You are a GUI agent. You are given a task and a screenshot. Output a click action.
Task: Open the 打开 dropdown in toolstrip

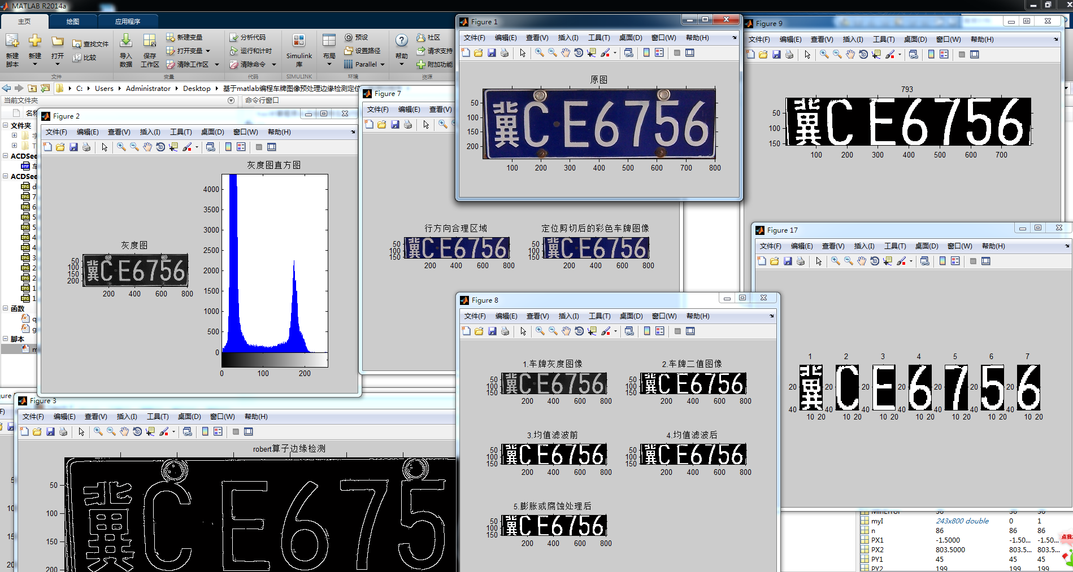pos(58,64)
